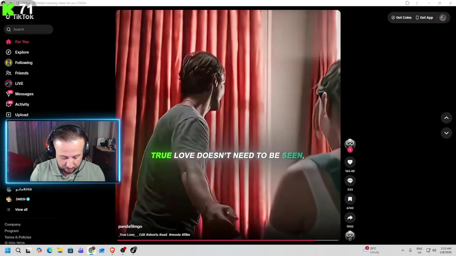Expand the Company footer section
Screen dimensions: 456x256
12,224
